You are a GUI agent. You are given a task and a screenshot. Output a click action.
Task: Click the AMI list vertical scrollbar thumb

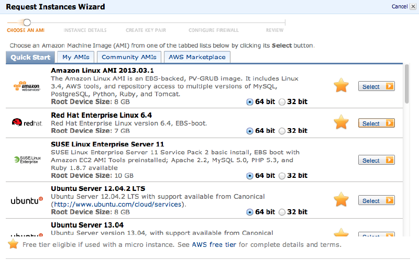tap(407, 84)
